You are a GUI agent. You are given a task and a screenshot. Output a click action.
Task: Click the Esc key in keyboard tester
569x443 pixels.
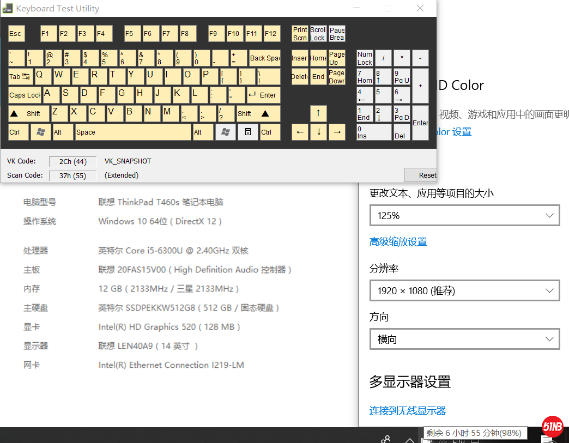17,34
